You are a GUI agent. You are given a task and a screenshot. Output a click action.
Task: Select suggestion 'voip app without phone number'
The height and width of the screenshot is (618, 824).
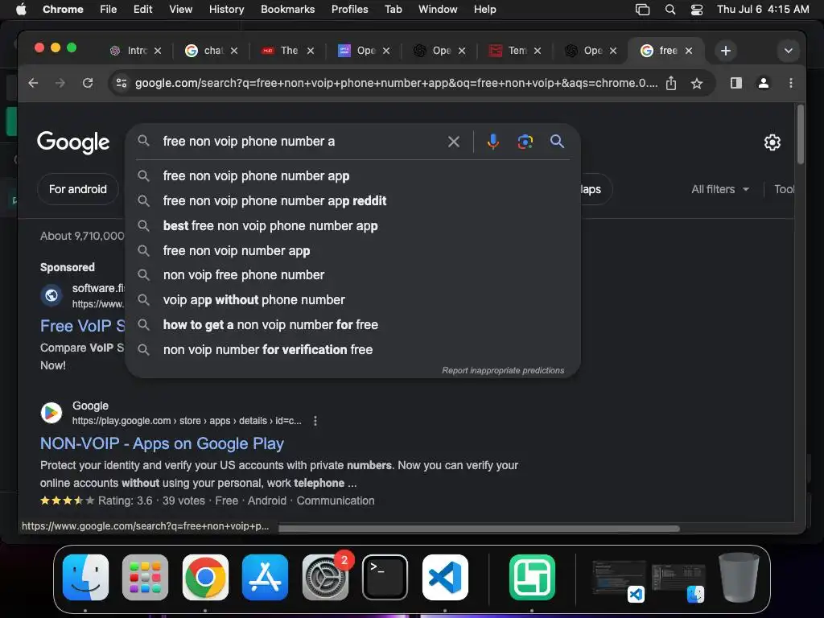[352, 300]
